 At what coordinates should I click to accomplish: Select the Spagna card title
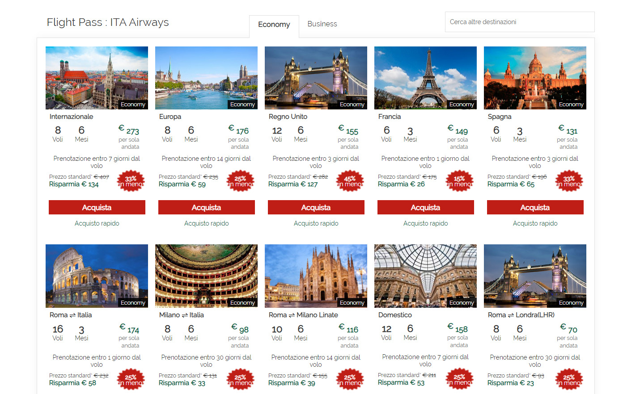click(500, 117)
